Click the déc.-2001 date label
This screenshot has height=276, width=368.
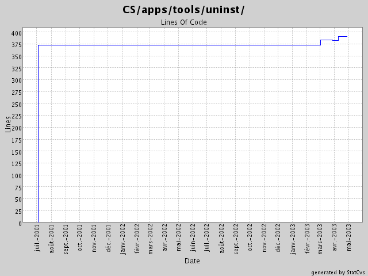click(x=108, y=238)
